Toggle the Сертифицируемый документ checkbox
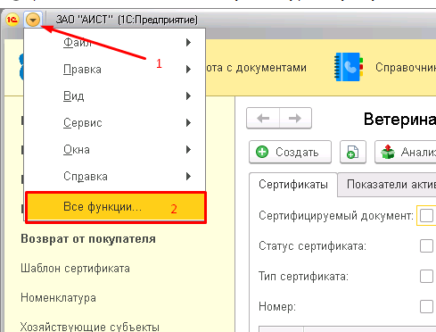Screen dimensions: 436x332 (426, 215)
